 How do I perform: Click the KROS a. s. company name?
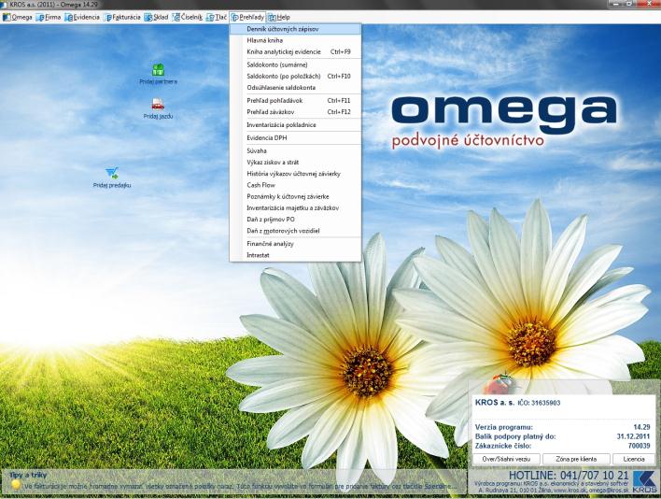tap(495, 403)
